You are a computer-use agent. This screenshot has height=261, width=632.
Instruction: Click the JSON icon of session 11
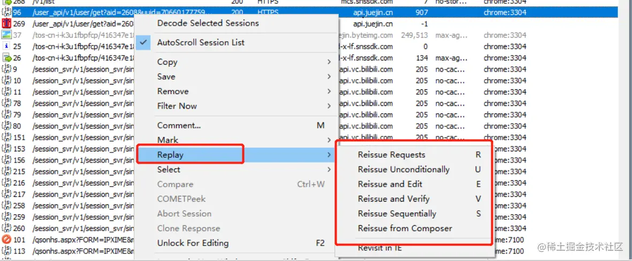(x=6, y=92)
